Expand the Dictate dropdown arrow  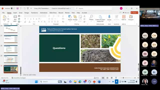[109, 21]
